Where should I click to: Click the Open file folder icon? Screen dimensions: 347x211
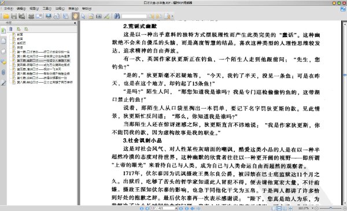[x=6, y=16]
